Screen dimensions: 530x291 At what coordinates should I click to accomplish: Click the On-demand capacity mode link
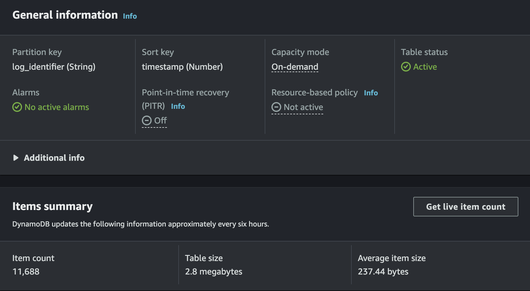[x=295, y=67]
